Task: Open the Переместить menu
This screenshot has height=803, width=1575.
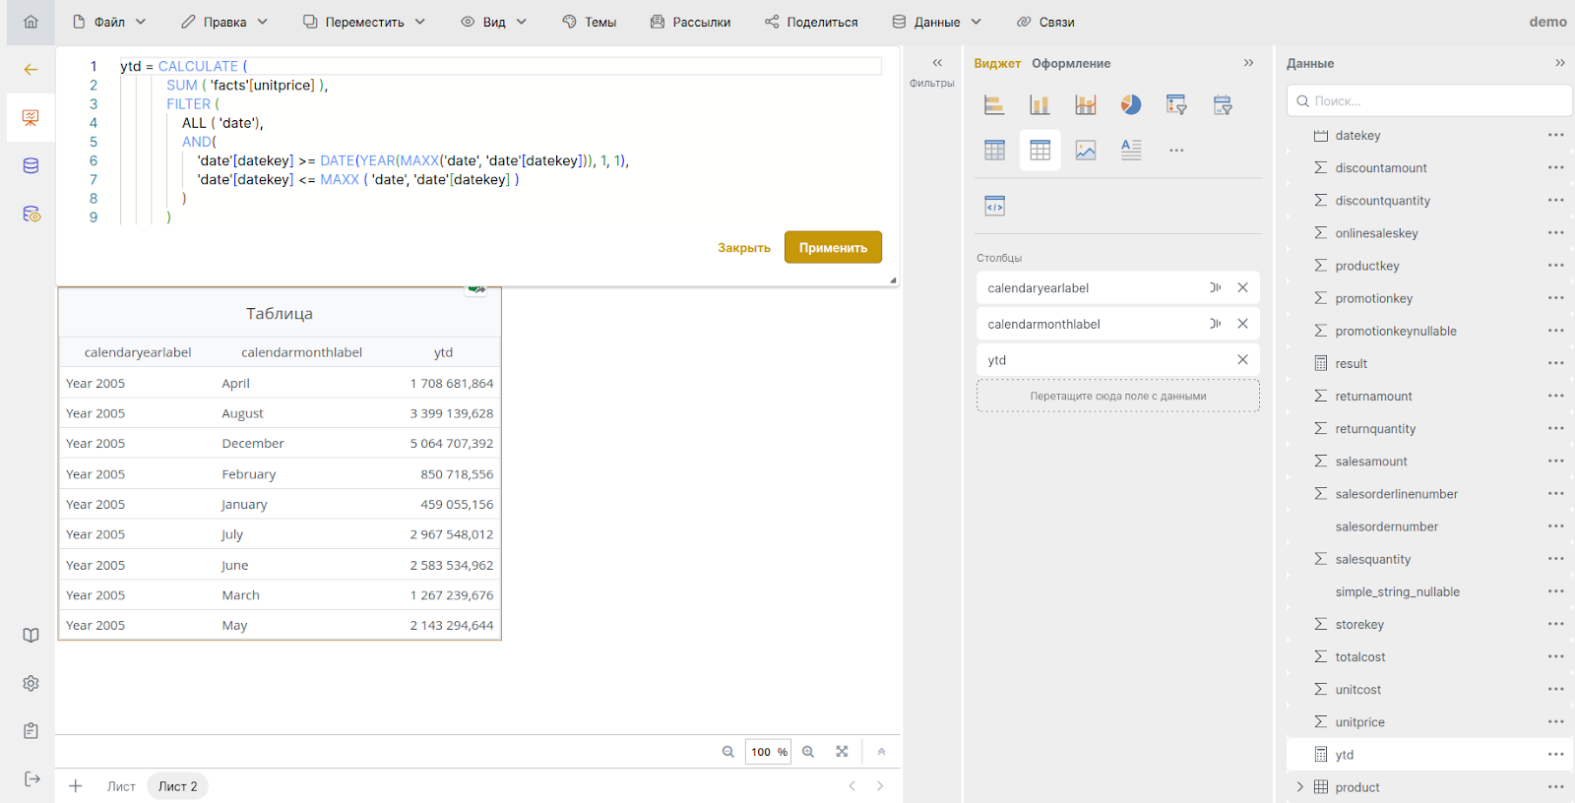Action: (364, 22)
